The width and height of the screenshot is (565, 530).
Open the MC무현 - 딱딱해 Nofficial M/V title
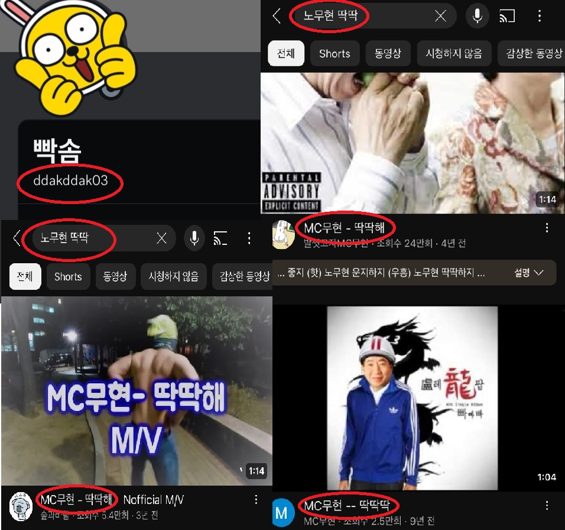(x=112, y=500)
